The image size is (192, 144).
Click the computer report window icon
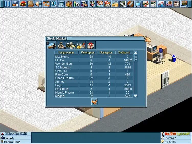point(153,4)
